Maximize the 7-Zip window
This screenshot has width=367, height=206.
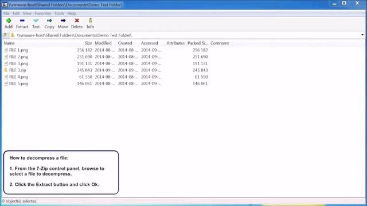344,3
